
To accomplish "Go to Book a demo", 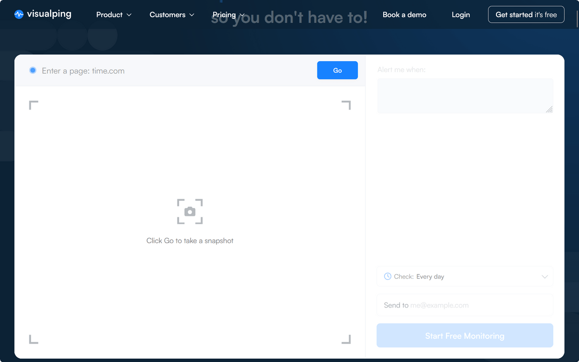I will (404, 15).
